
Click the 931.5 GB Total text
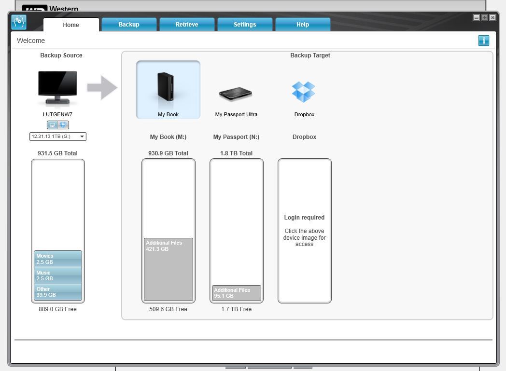tap(58, 153)
